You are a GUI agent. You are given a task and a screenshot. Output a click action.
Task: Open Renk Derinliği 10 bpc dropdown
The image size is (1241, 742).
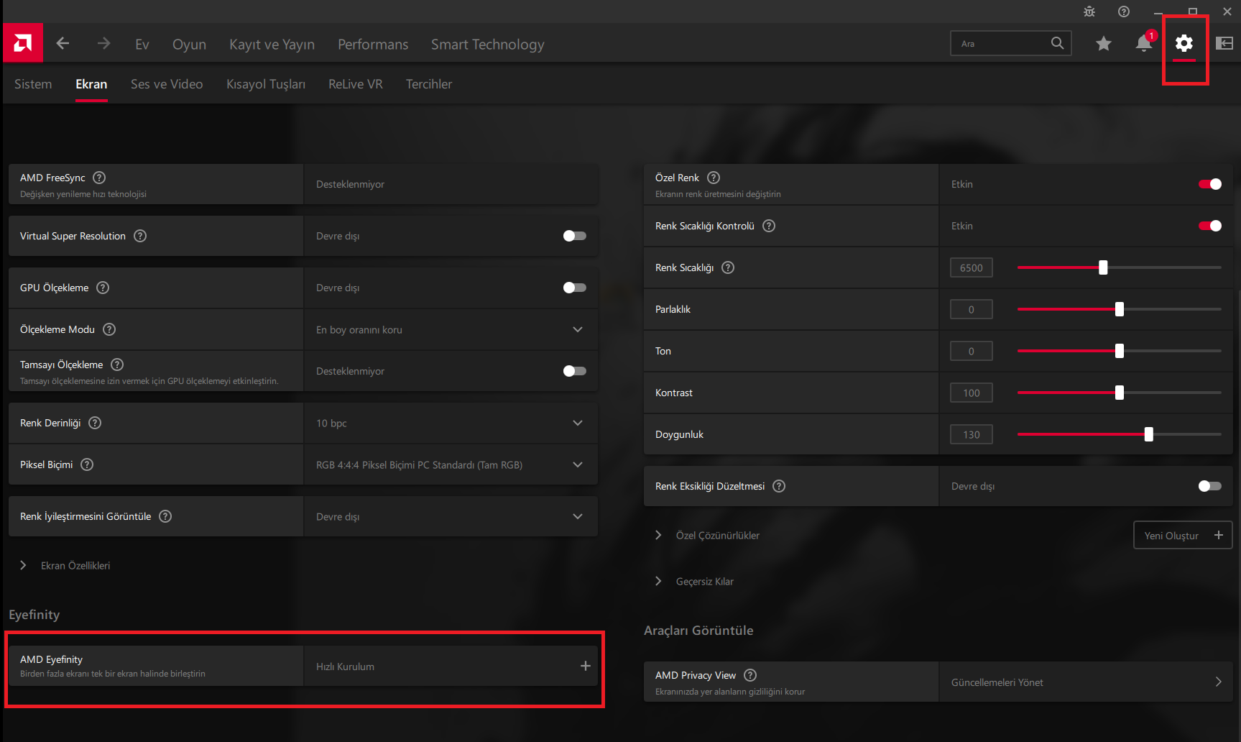451,423
